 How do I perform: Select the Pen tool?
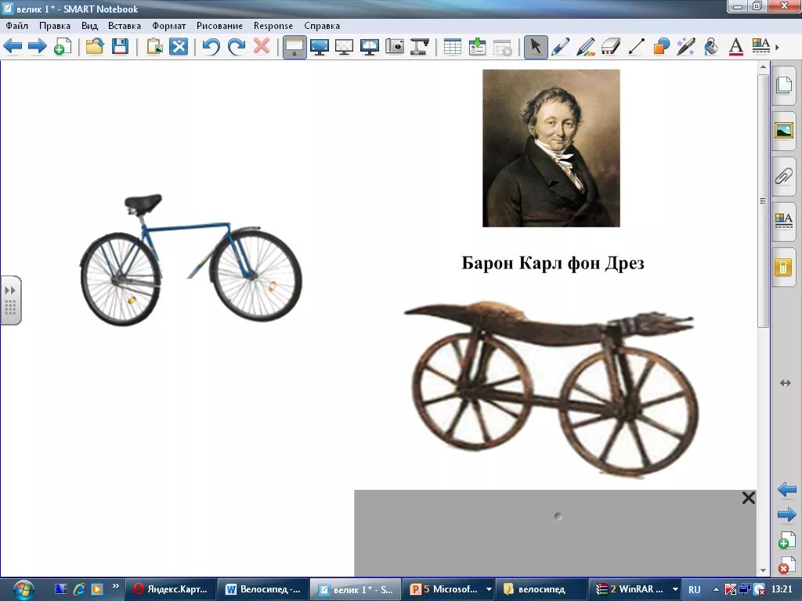(561, 47)
